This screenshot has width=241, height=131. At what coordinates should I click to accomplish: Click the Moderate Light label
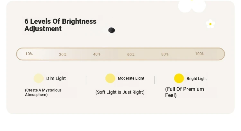[131, 78]
